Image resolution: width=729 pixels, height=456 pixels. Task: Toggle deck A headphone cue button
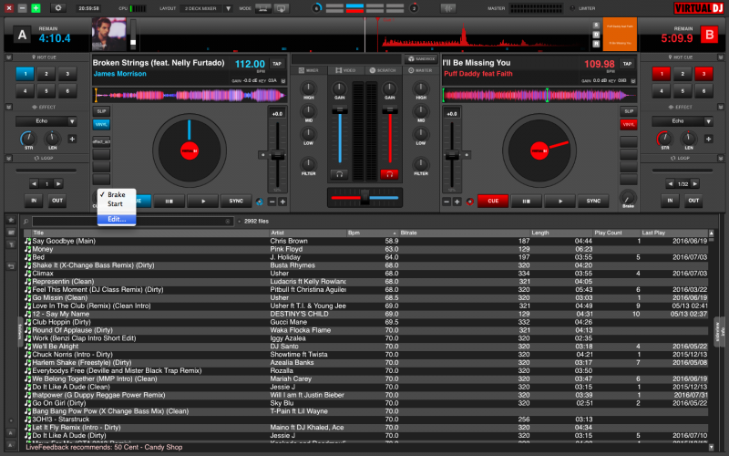[339, 174]
